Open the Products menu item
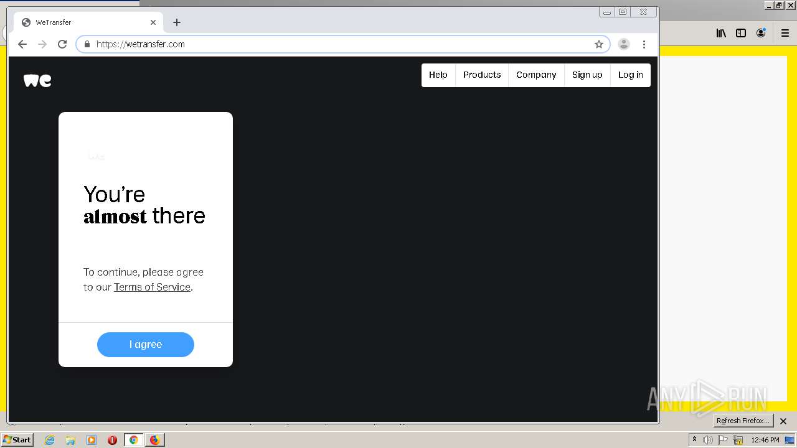Image resolution: width=797 pixels, height=448 pixels. (482, 75)
